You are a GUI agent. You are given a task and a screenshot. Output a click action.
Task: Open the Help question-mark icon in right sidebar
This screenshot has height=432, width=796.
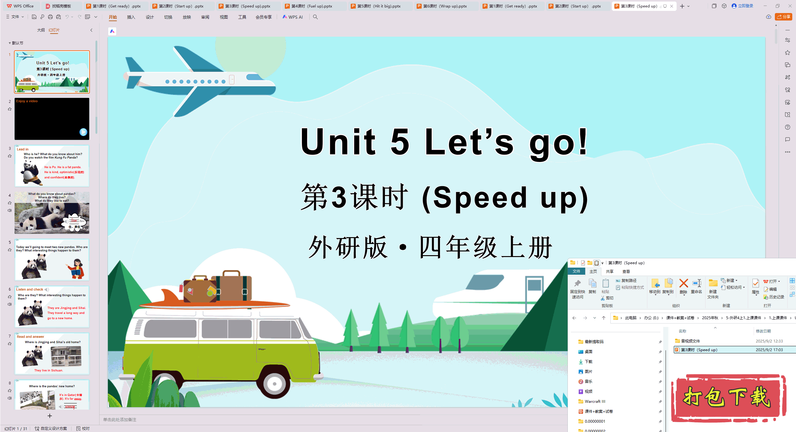[x=788, y=127]
